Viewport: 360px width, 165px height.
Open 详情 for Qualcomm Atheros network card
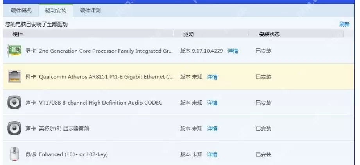[x=212, y=77]
